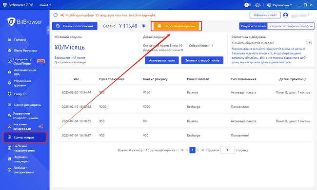317x190 pixels.
Task: Click Змінити співробітників button
Action: [202, 60]
